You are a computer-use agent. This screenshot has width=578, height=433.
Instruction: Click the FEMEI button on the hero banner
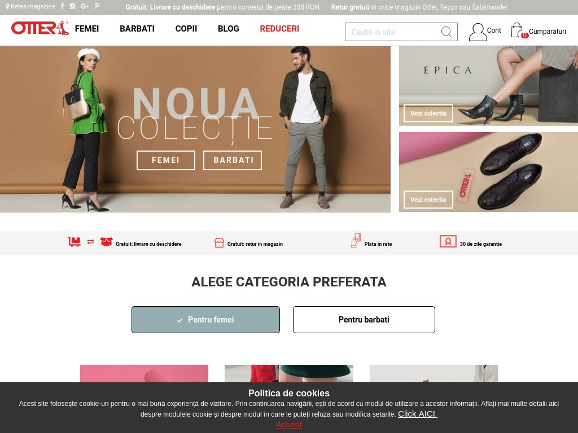tap(166, 160)
